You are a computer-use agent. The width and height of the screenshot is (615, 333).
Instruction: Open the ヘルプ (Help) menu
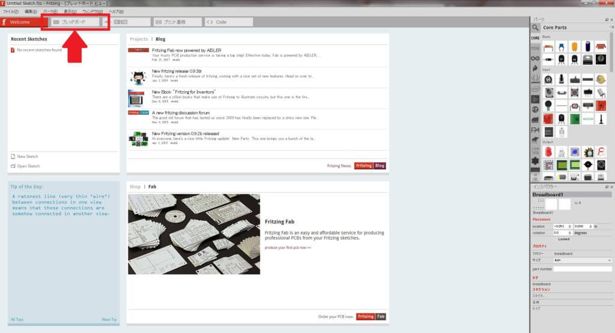pos(116,11)
